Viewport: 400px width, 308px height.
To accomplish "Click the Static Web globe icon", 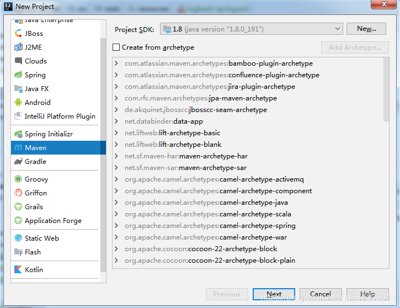I will [18, 238].
